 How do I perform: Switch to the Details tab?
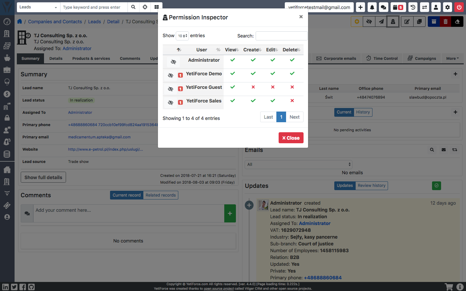coord(56,59)
